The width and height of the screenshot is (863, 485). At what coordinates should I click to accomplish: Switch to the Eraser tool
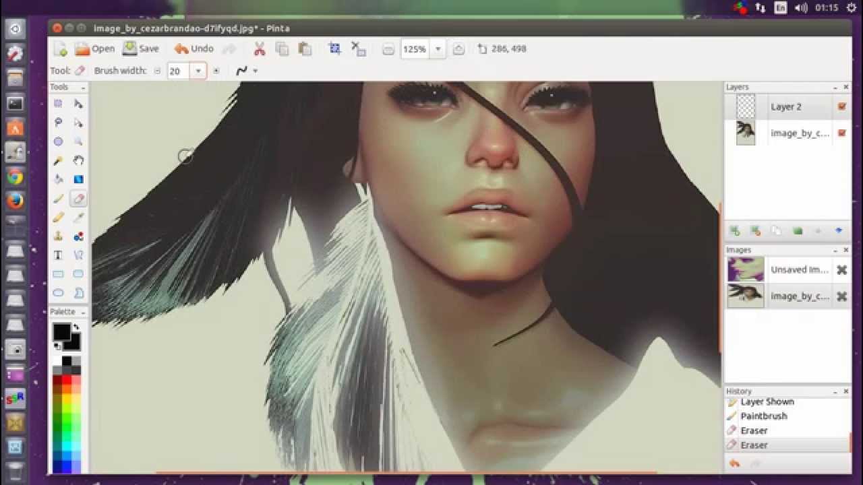78,198
